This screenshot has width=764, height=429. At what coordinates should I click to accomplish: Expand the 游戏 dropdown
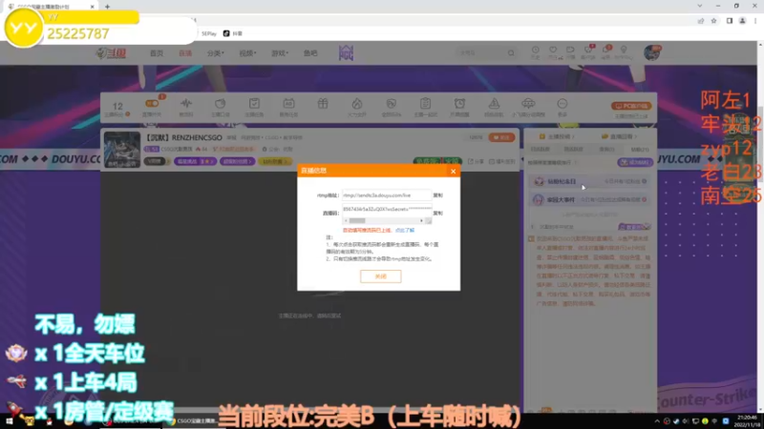279,53
